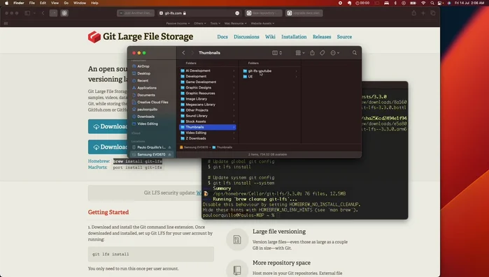Viewport: 489px width, 277px height.
Task: Eject Samsung EVO870 drive
Action: (x=170, y=154)
